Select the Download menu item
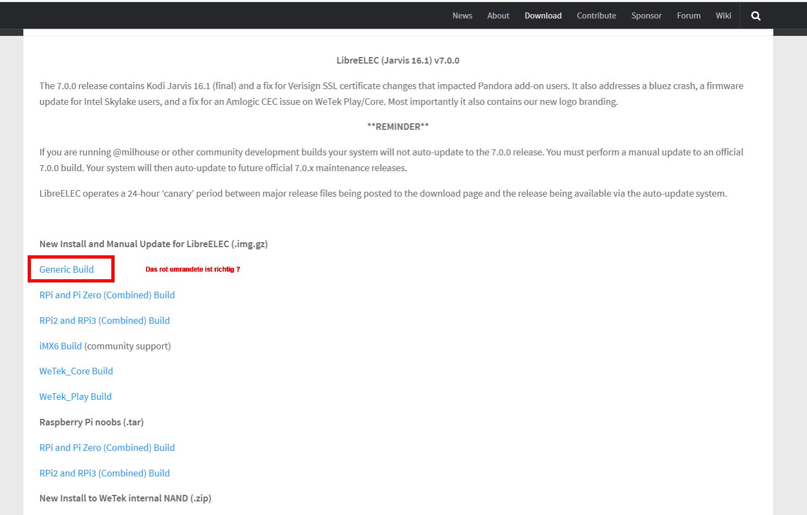Screen dimensions: 807x515 543,16
